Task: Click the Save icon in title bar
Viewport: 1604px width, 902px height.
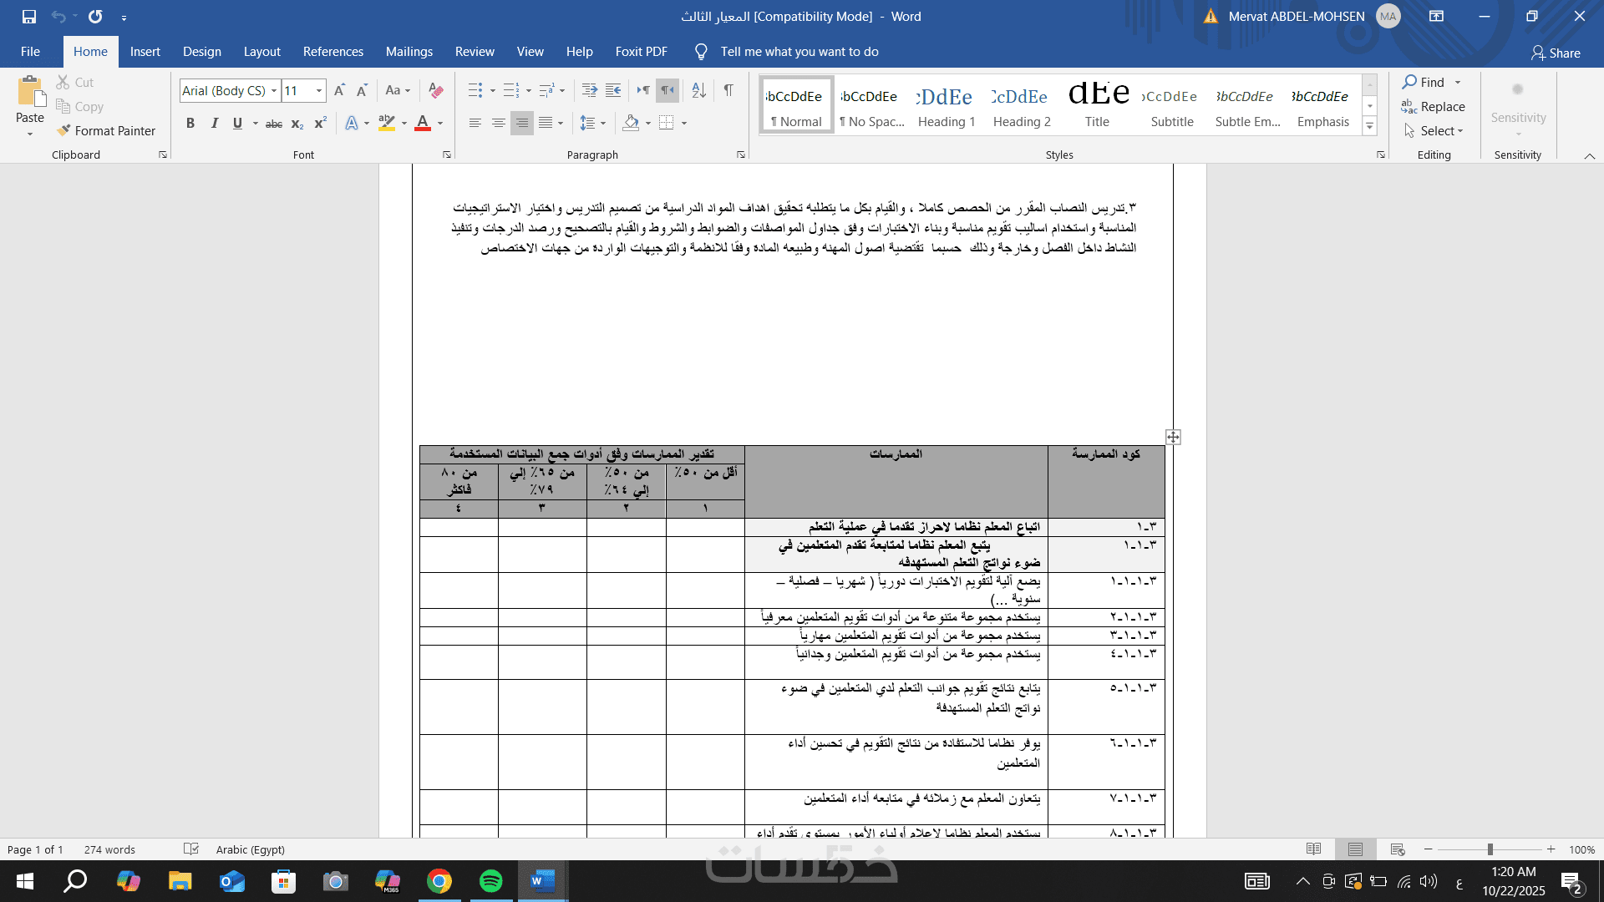Action: (x=29, y=17)
